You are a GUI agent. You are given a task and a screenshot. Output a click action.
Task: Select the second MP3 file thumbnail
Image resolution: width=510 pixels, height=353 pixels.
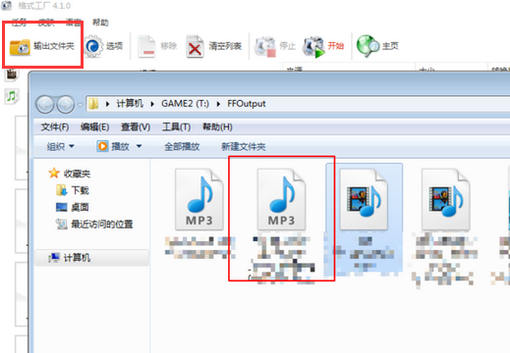[x=281, y=199]
